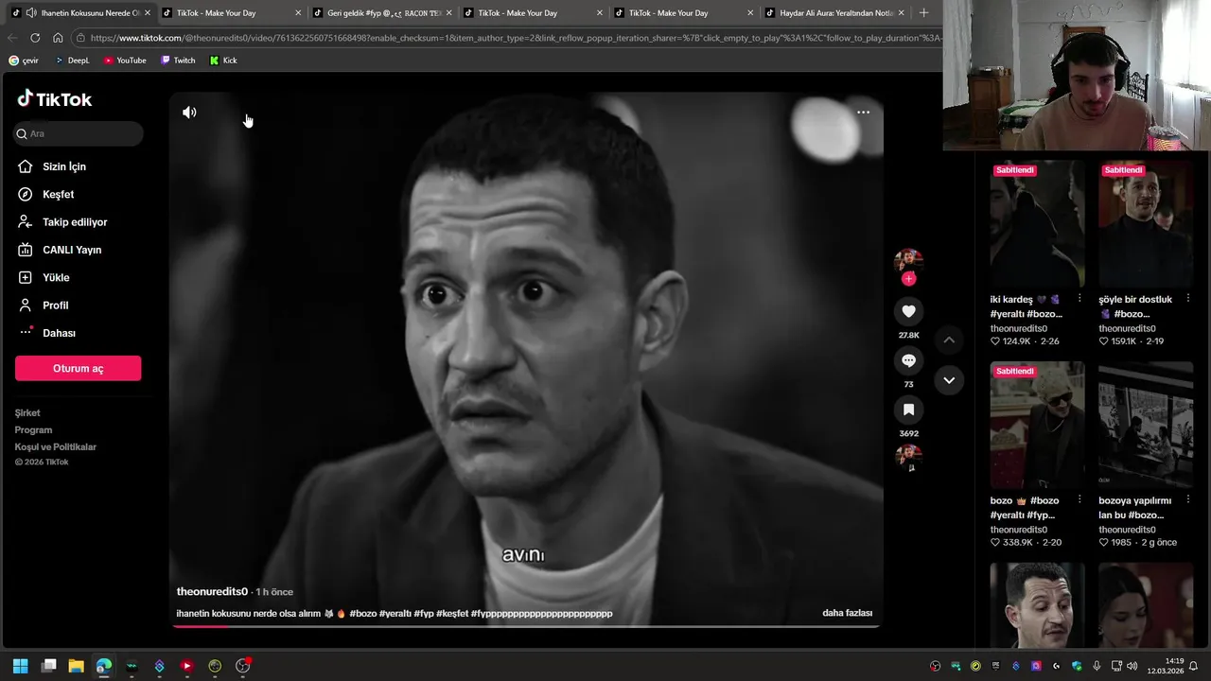Screen dimensions: 1211x681
Task: Reload the page
Action: tap(35, 38)
